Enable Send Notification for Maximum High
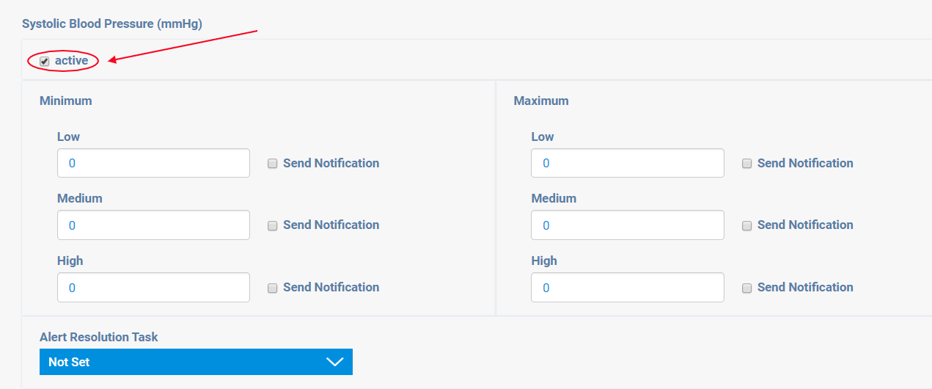Viewport: 932px width, 389px height. 746,288
